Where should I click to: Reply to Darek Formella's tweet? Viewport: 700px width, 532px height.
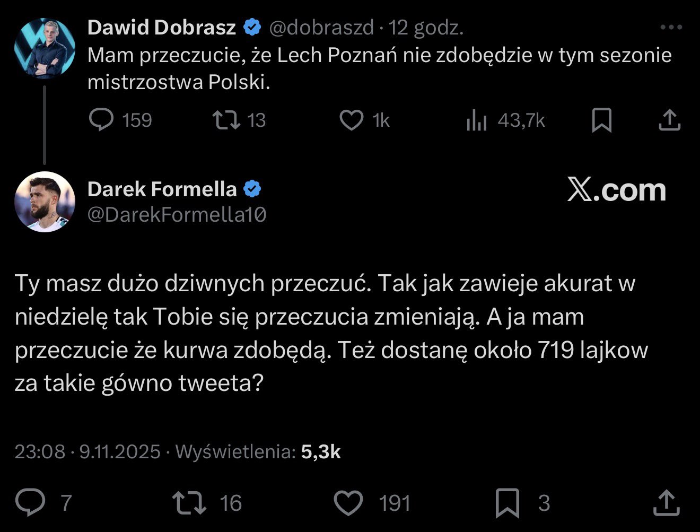point(30,502)
